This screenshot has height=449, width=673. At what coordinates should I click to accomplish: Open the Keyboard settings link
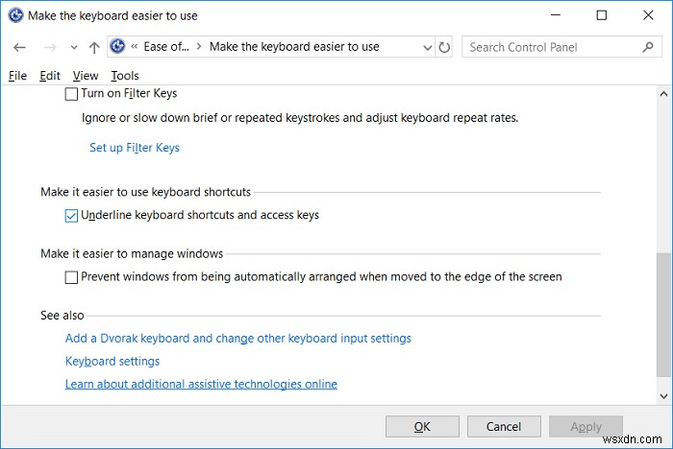pyautogui.click(x=112, y=362)
